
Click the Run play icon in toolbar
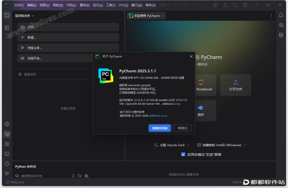point(177,5)
